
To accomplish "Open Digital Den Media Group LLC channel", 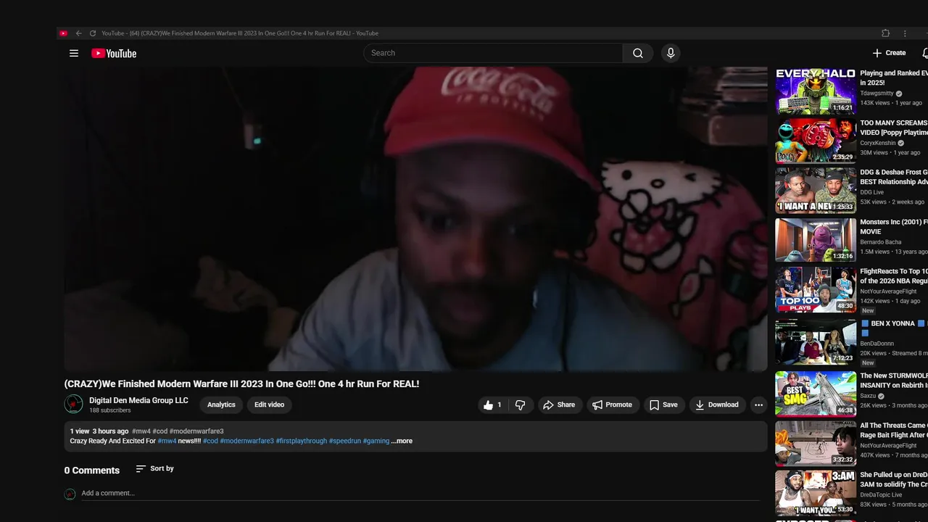I will (x=138, y=400).
